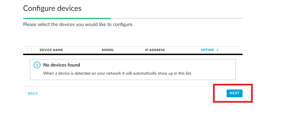Click the green completed portion of progress bar
The image size is (284, 128).
click(x=67, y=18)
